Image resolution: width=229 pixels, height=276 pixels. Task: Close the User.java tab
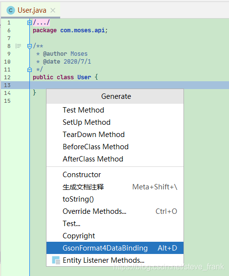(53, 10)
